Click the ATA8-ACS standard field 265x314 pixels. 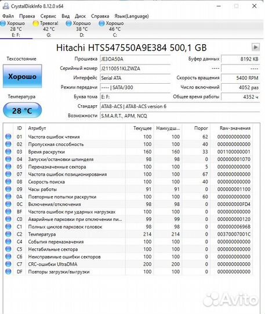pos(180,106)
